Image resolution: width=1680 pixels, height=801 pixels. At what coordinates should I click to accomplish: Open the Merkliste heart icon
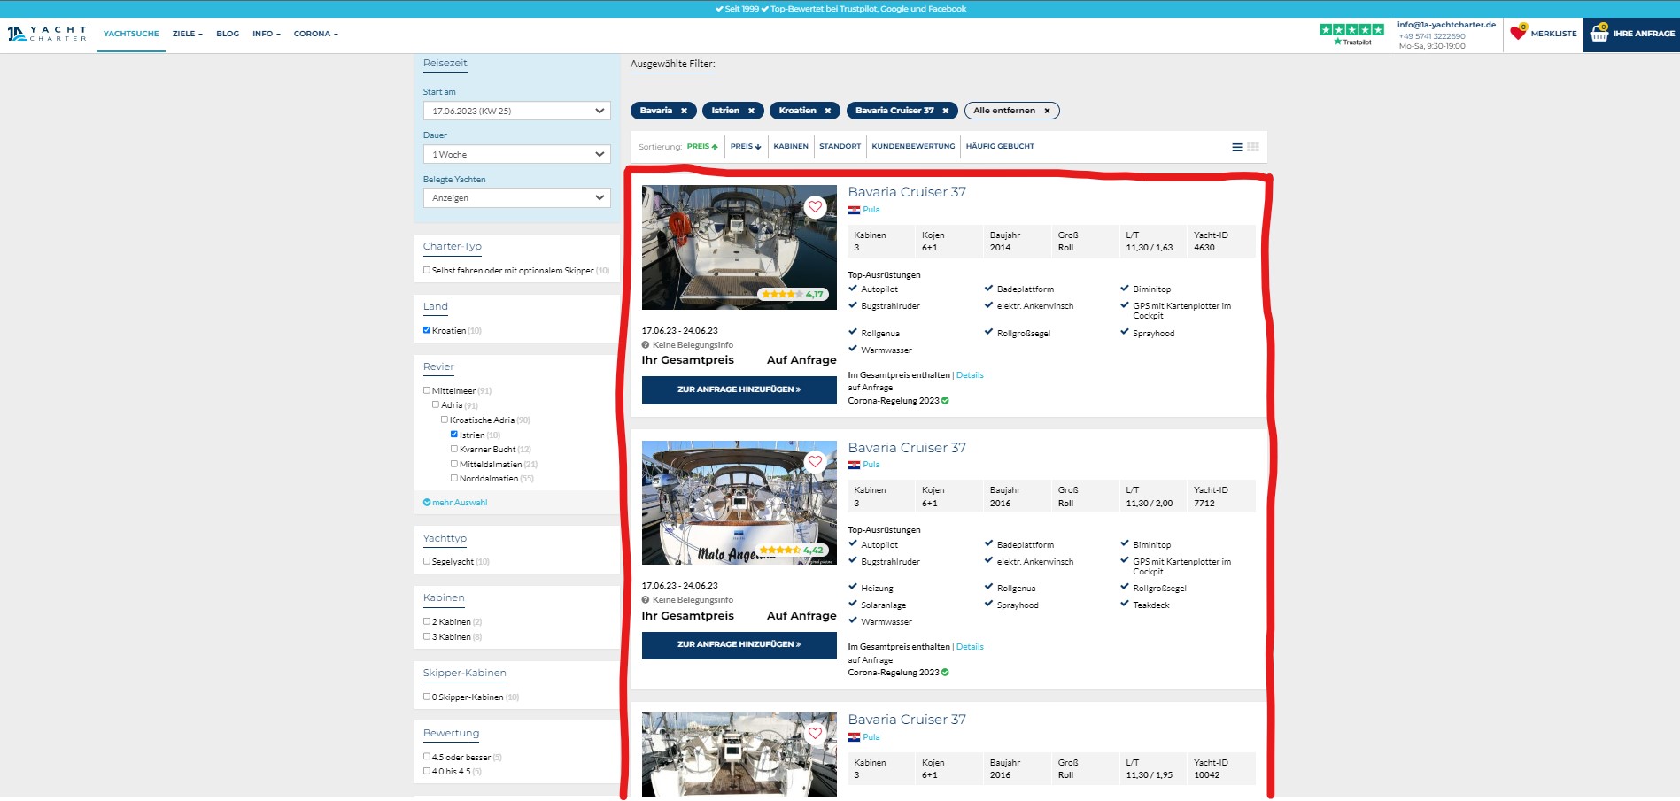pos(1518,33)
